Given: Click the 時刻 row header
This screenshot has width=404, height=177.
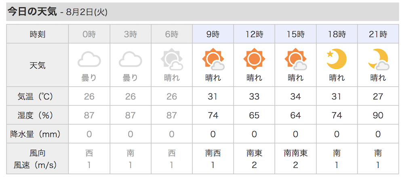Looking at the screenshot, I should coord(38,34).
